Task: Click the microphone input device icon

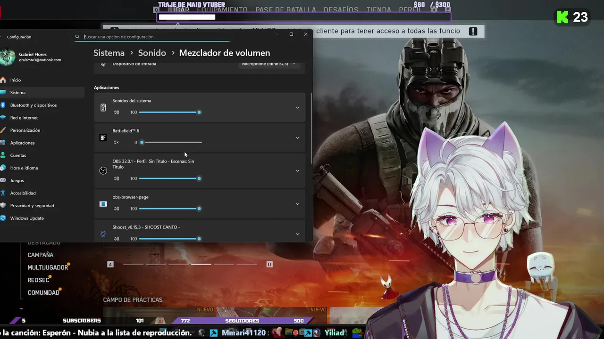Action: (x=103, y=64)
